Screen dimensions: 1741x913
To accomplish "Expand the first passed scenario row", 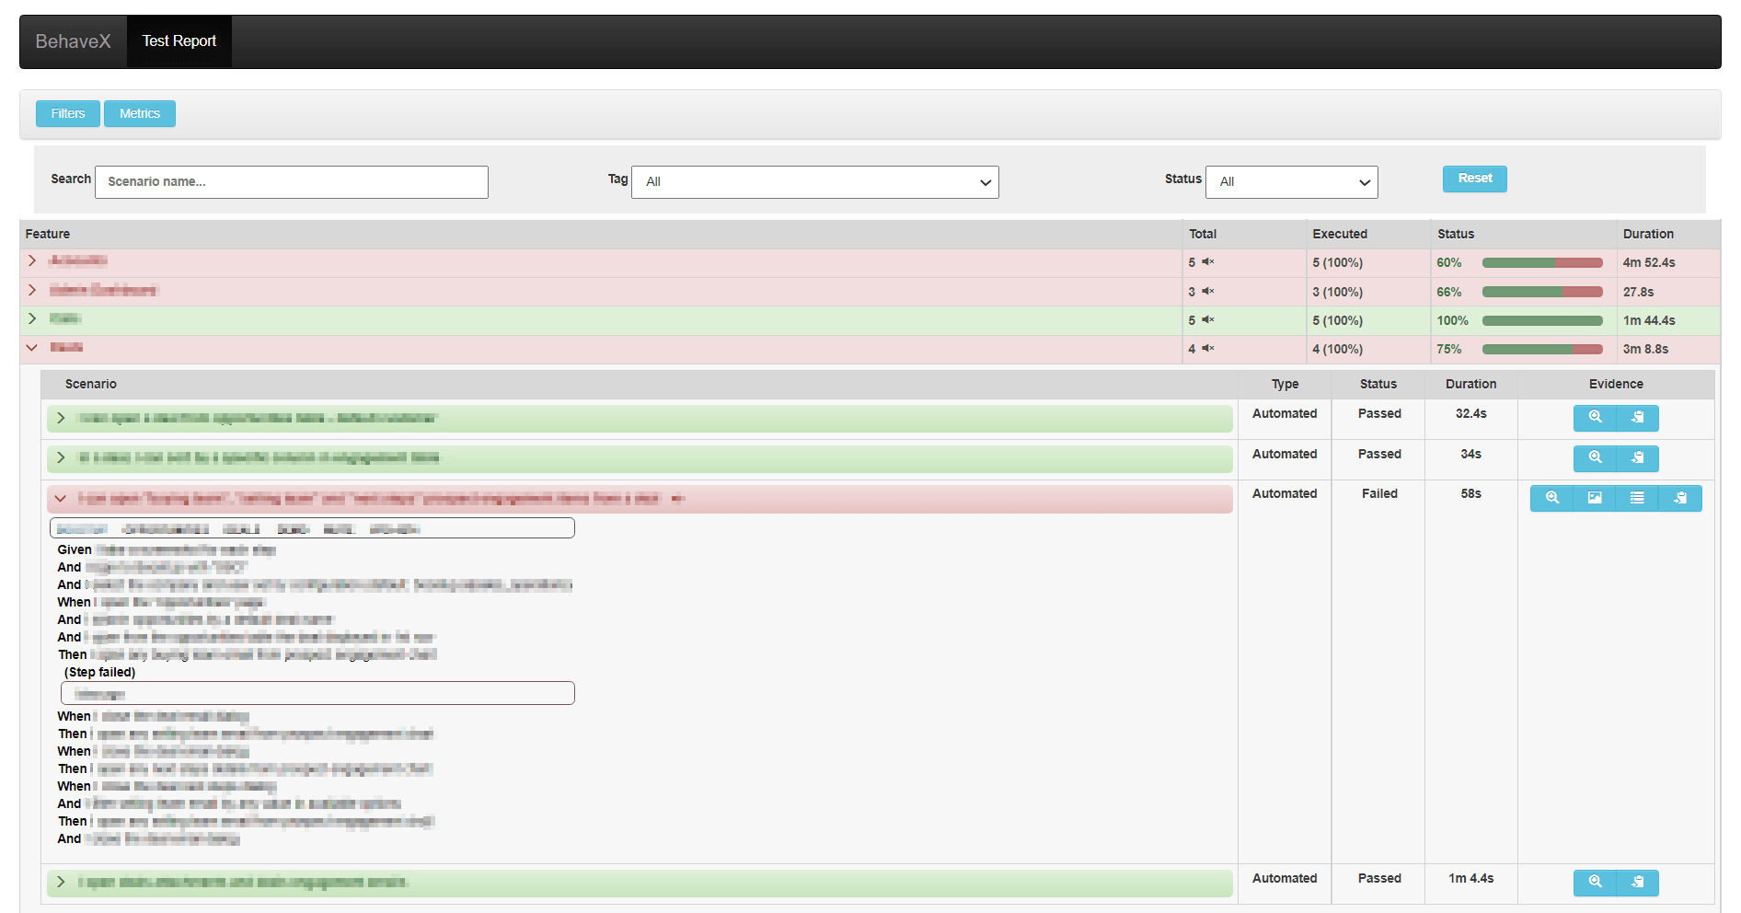I will (61, 418).
